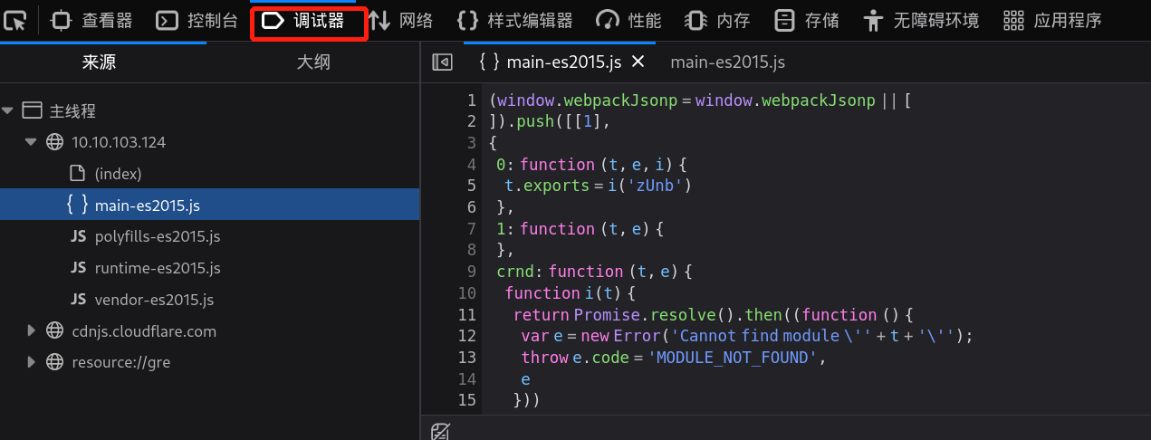1151x440 pixels.
Task: Activate the element picker tool
Action: (15, 20)
